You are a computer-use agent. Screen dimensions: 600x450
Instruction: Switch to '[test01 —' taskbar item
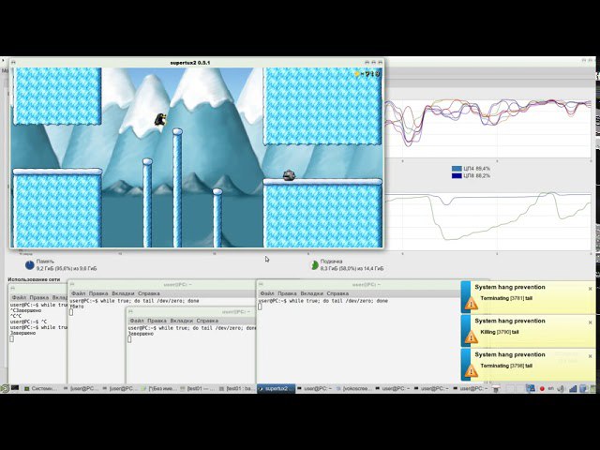click(x=198, y=388)
